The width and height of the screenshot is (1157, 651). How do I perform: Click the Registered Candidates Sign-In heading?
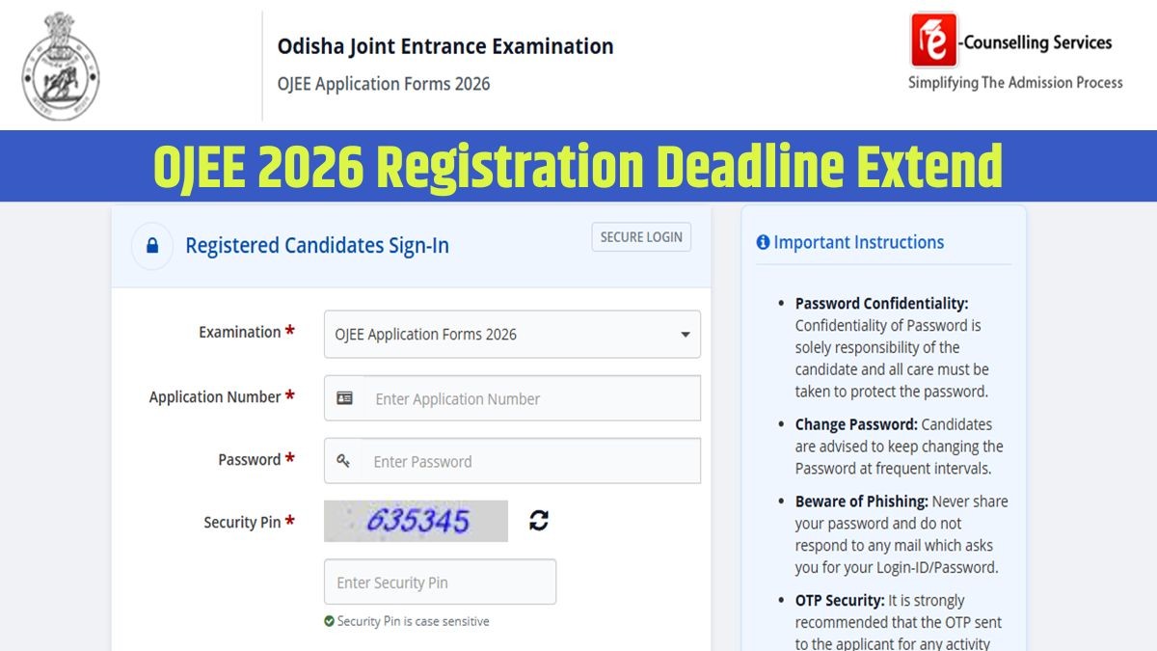pyautogui.click(x=317, y=246)
